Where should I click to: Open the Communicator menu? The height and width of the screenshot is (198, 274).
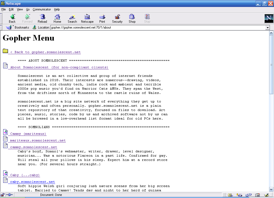click(42, 9)
